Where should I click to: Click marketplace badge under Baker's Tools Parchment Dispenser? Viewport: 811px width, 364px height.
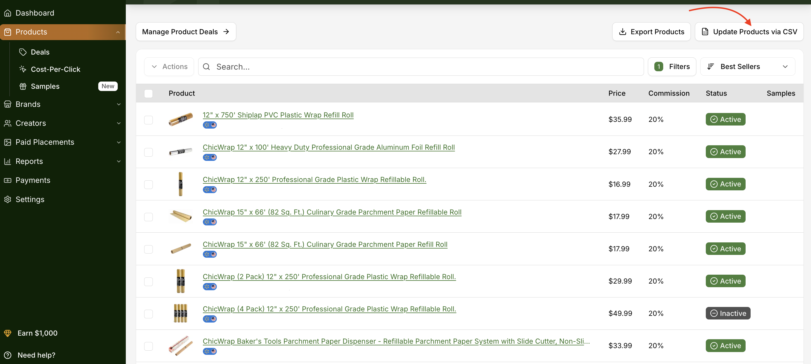tap(210, 351)
